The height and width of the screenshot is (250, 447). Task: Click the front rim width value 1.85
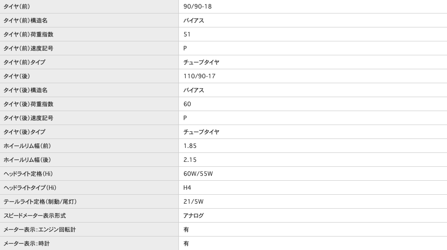pos(190,146)
